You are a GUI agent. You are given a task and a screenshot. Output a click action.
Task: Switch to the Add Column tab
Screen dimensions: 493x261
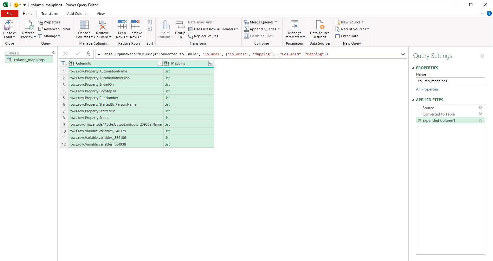pos(77,14)
